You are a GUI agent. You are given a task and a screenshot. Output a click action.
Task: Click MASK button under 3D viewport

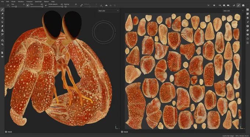click(x=8, y=132)
